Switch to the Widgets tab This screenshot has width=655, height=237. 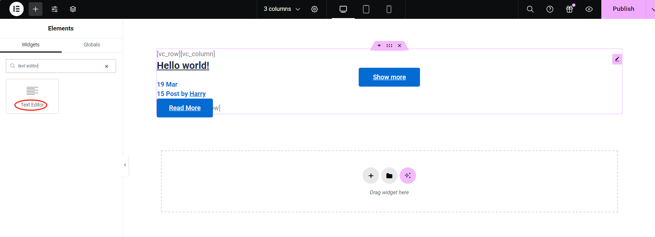pos(30,45)
